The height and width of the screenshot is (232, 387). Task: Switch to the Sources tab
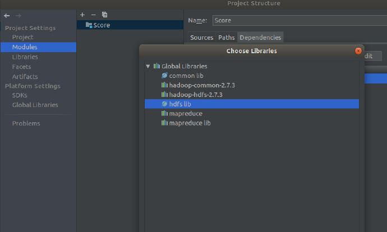tap(201, 38)
